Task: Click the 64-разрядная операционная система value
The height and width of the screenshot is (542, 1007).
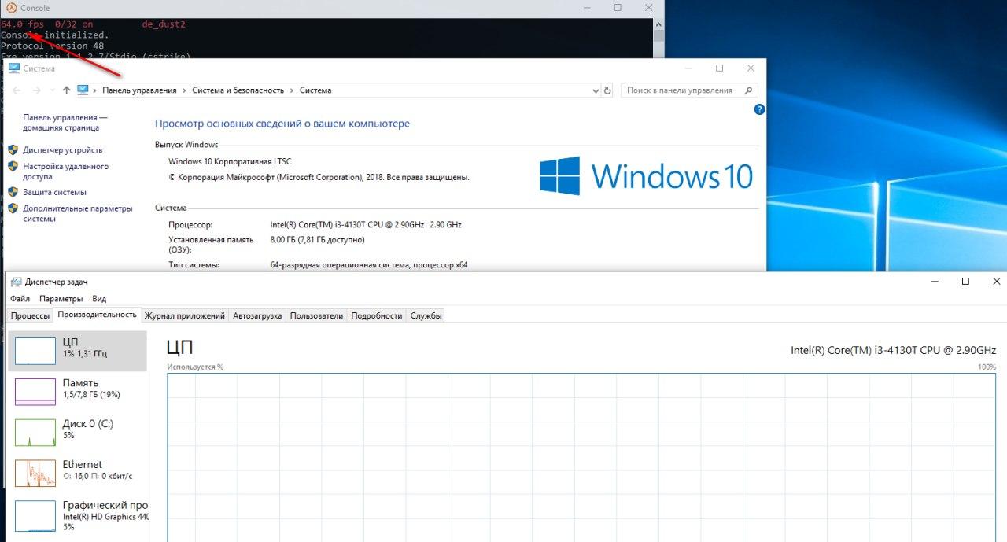Action: [368, 265]
